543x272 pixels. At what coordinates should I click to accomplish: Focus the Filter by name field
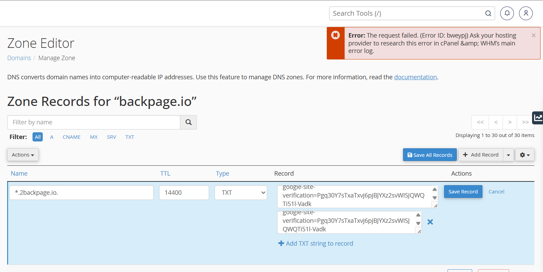(94, 122)
